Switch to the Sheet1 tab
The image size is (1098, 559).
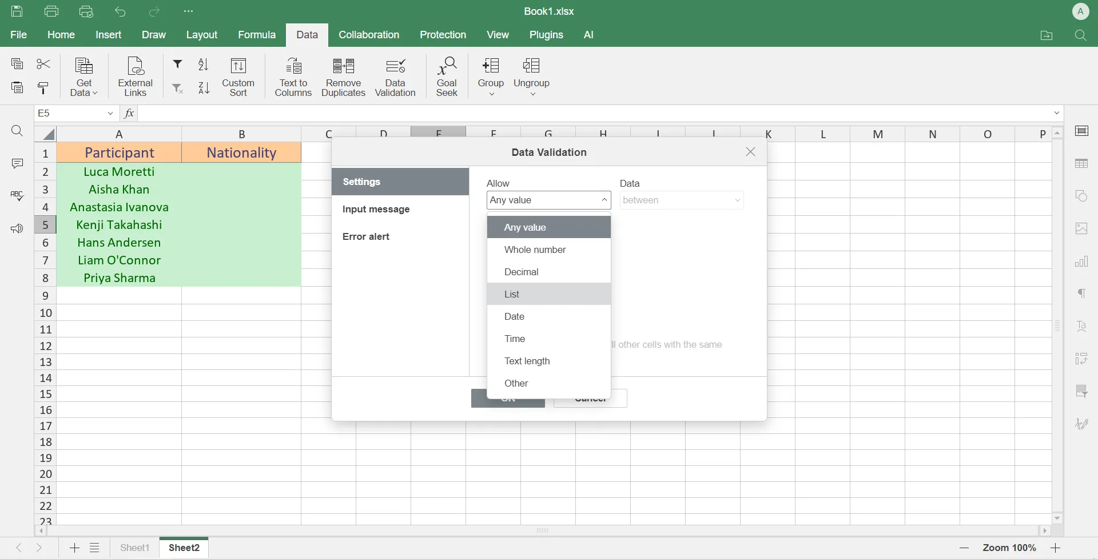pos(134,547)
